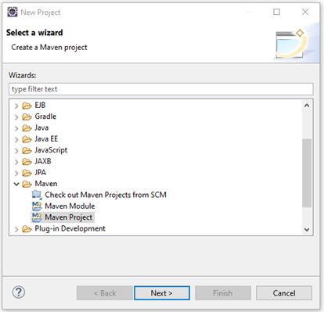The image size is (324, 312).
Task: Click the Eclipse icon in title bar
Action: coord(12,12)
